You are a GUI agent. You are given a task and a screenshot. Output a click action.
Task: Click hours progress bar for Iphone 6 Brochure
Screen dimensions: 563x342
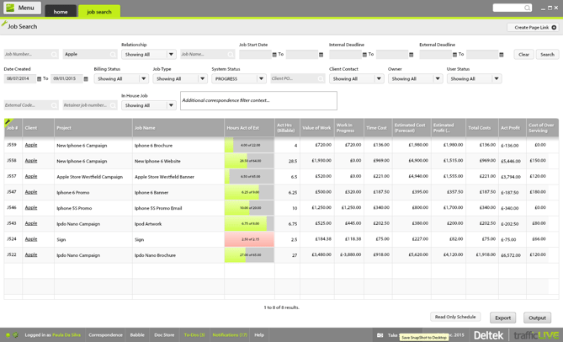(249, 145)
